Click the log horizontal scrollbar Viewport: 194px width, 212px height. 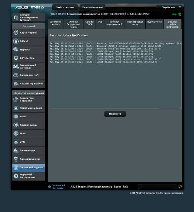tap(105, 108)
